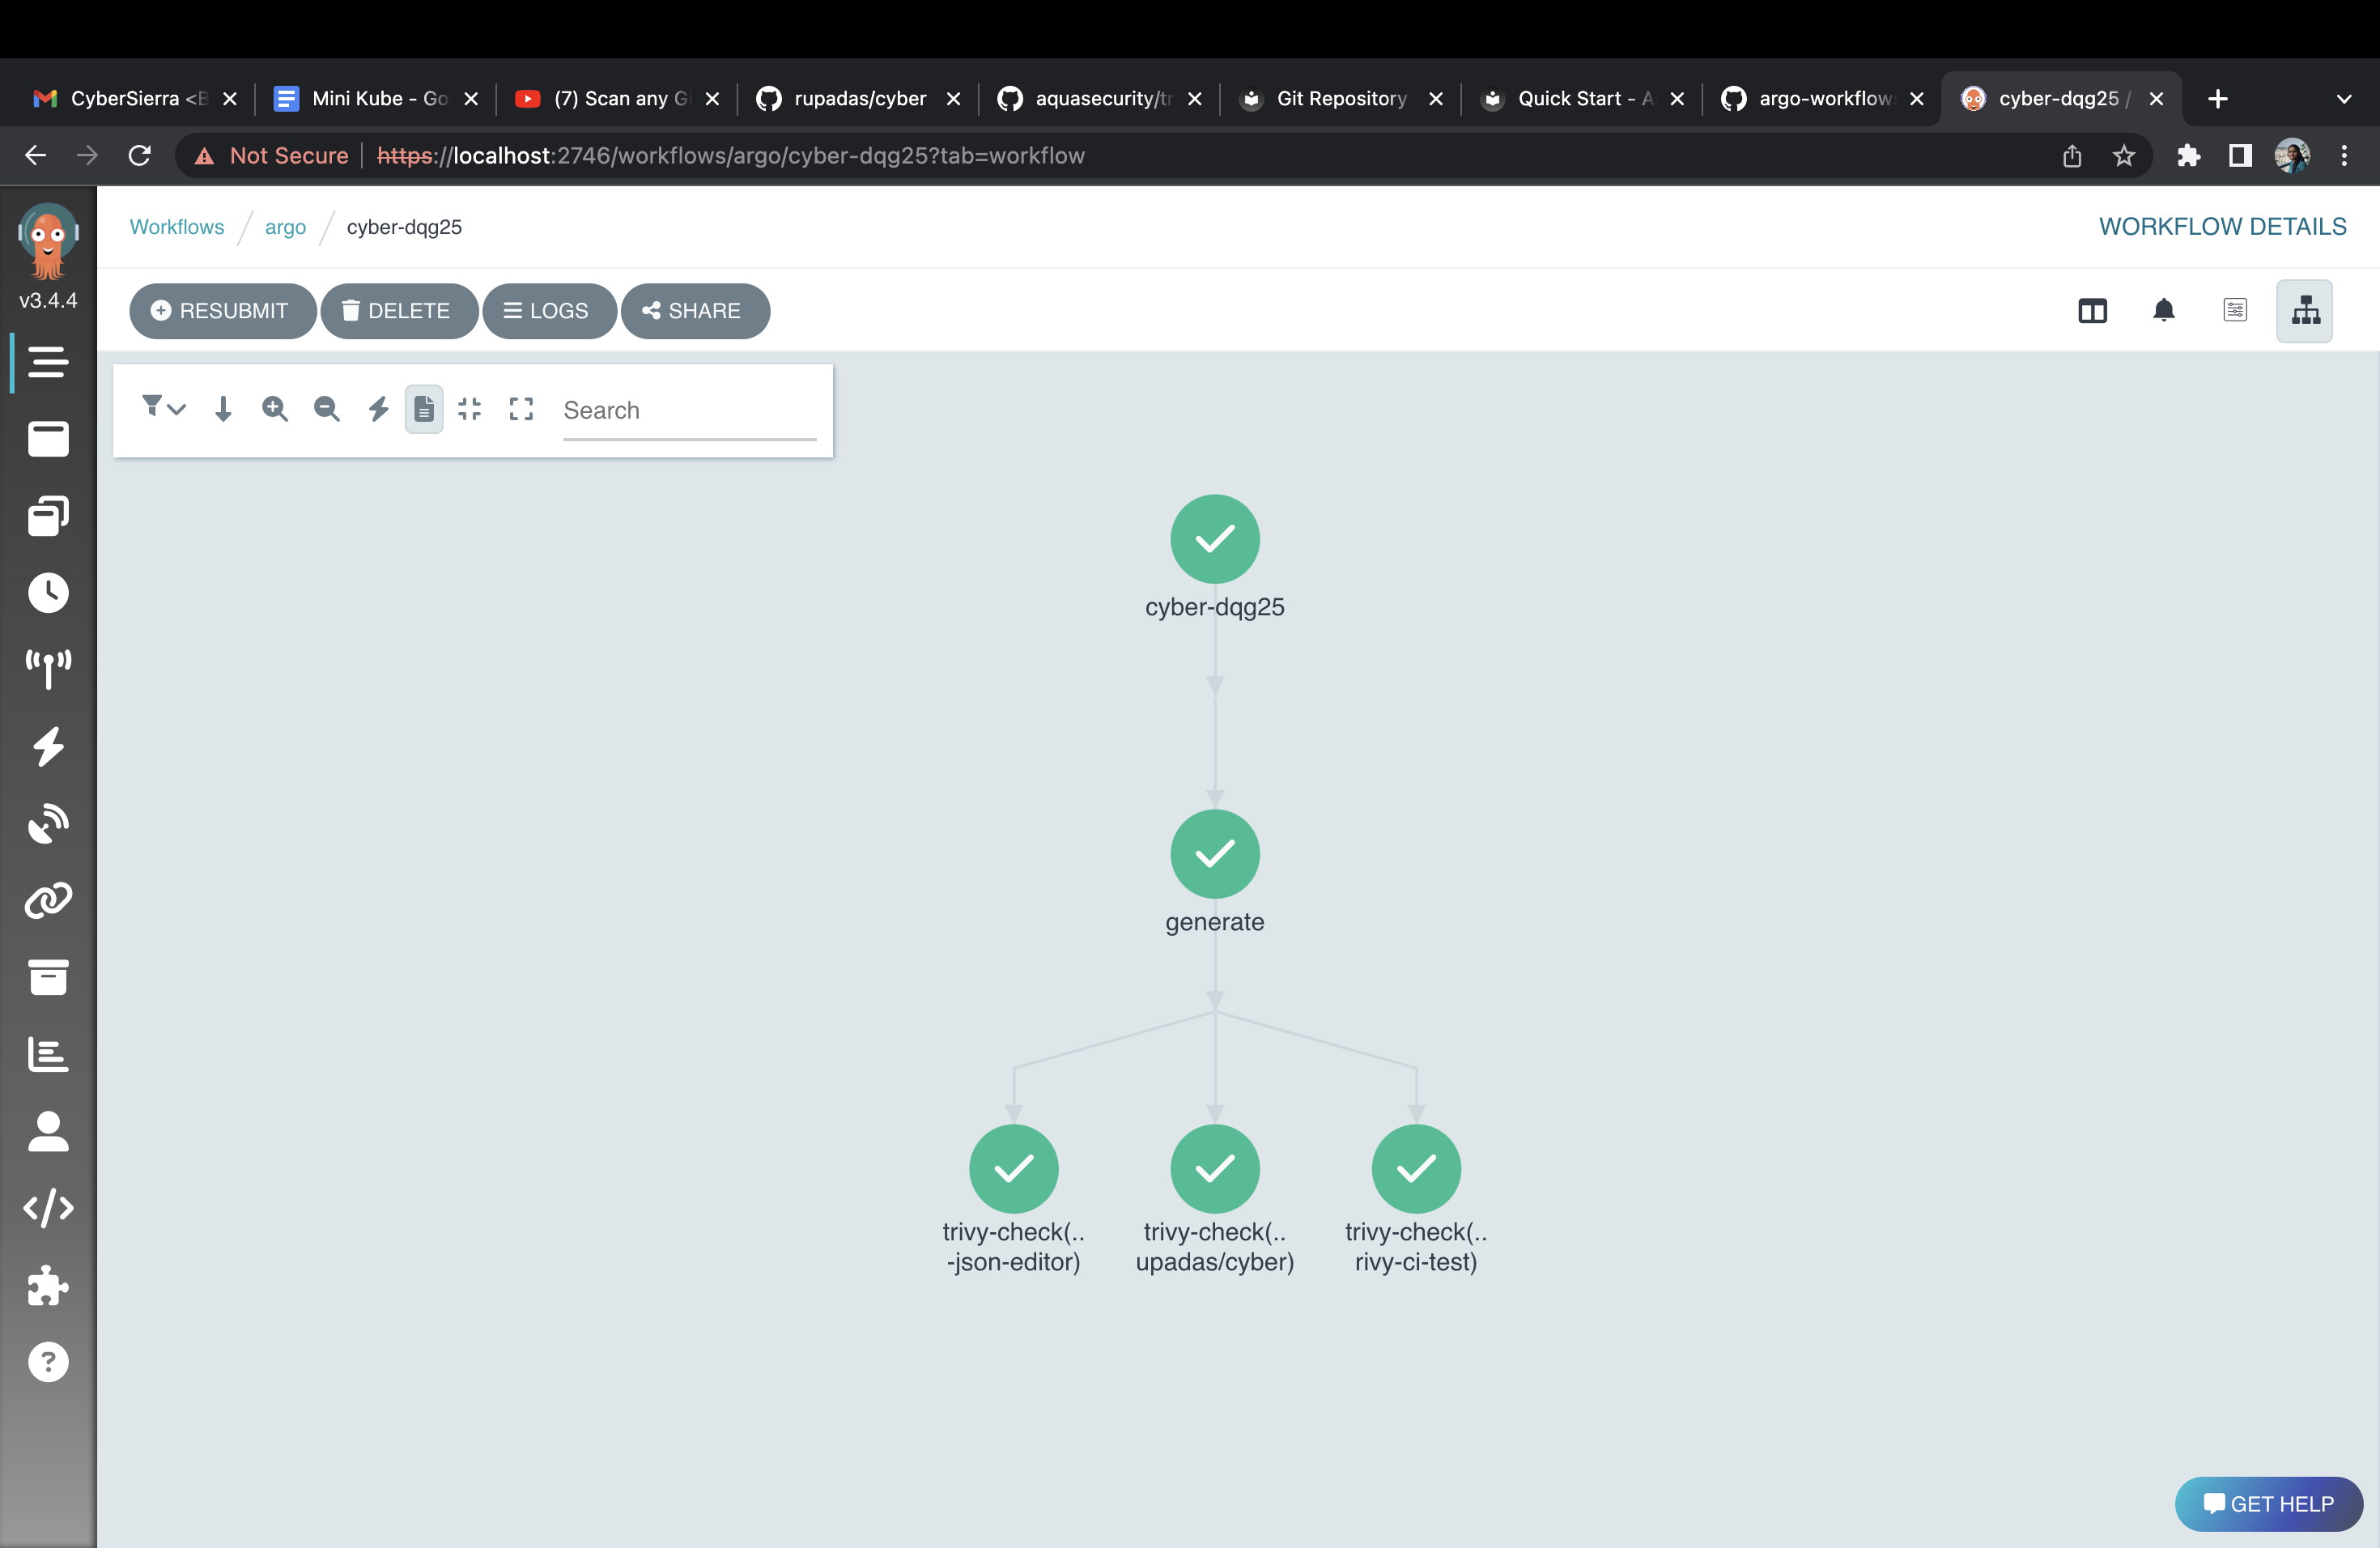Open the events bell icon
This screenshot has height=1548, width=2380.
click(x=2163, y=311)
